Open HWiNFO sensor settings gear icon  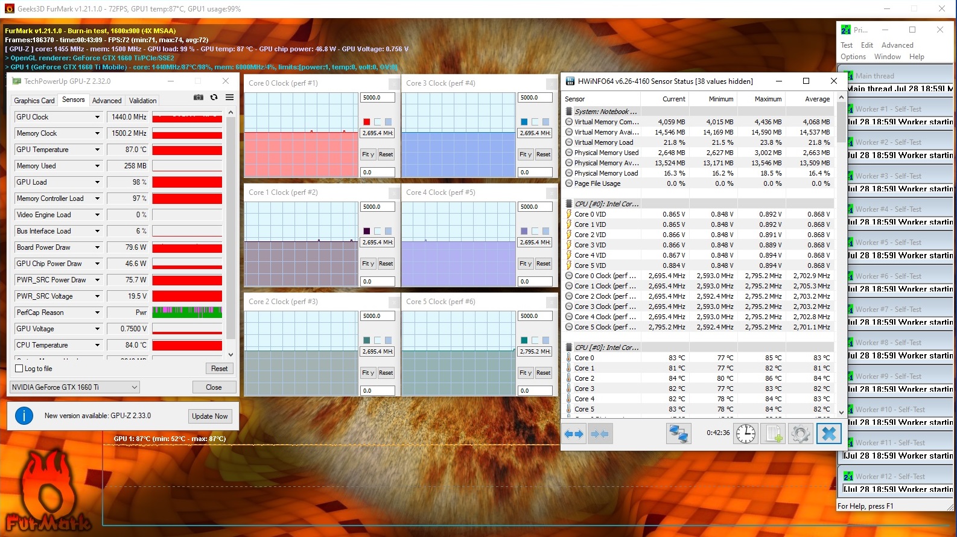(801, 434)
